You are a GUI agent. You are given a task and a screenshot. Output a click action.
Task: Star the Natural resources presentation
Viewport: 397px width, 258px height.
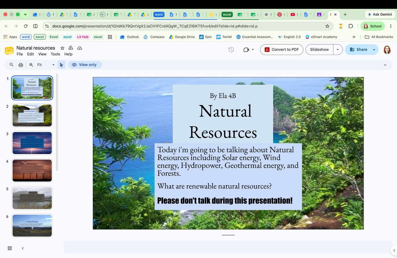pos(62,48)
